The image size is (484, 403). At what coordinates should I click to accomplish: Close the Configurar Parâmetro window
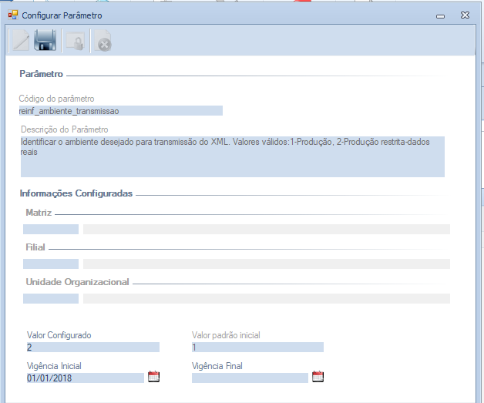[x=465, y=15]
